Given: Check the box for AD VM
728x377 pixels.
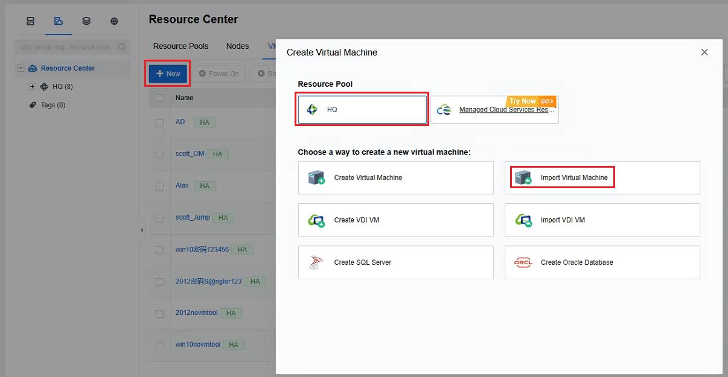Looking at the screenshot, I should pos(159,122).
